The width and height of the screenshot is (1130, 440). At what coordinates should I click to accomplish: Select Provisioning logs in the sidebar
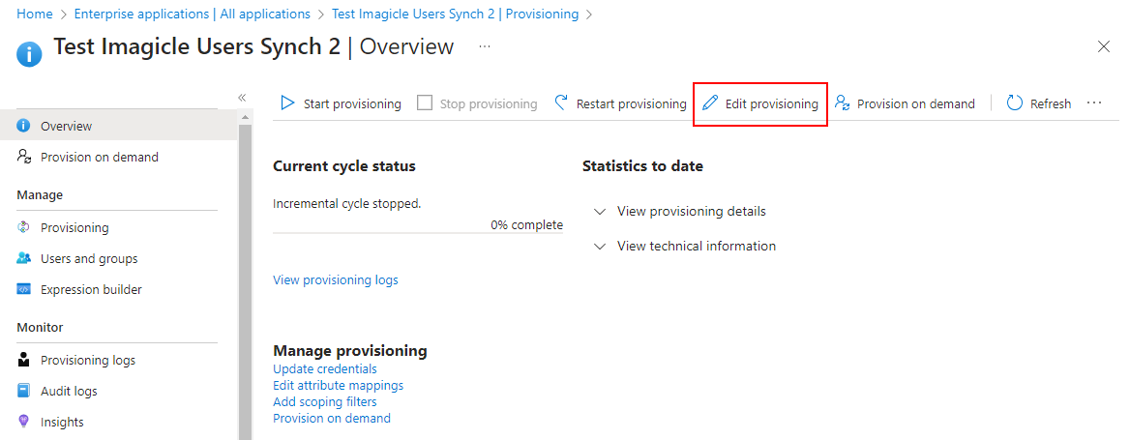tap(87, 360)
